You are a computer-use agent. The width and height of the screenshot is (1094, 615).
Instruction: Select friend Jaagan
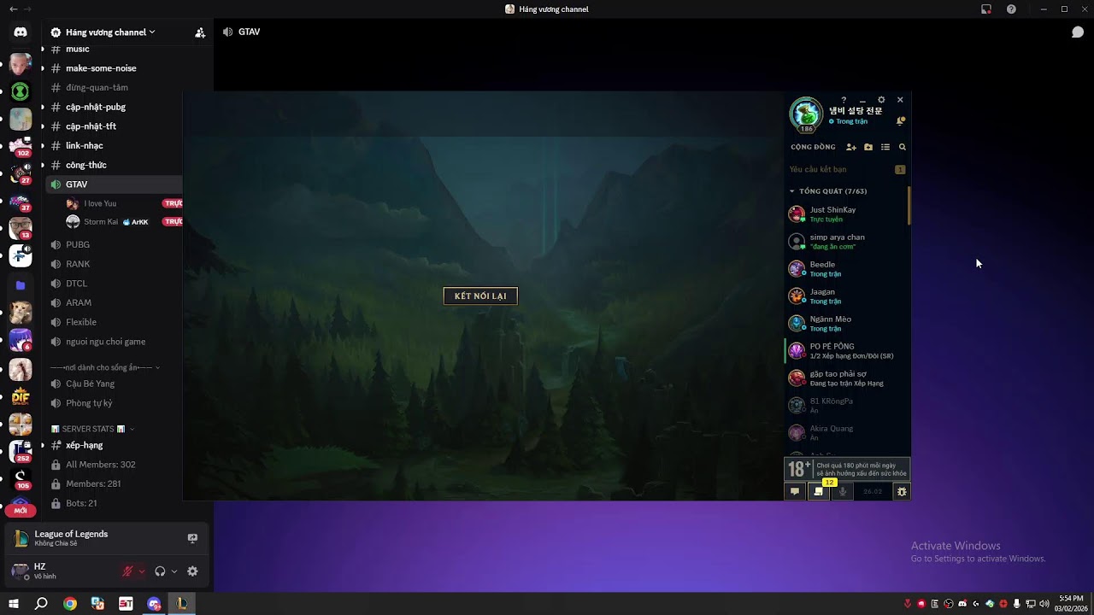tap(846, 296)
